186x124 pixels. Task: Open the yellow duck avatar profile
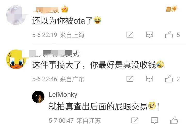pyautogui.click(x=16, y=59)
